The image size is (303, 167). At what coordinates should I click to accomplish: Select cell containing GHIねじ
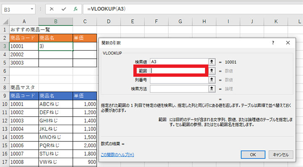coord(56,120)
